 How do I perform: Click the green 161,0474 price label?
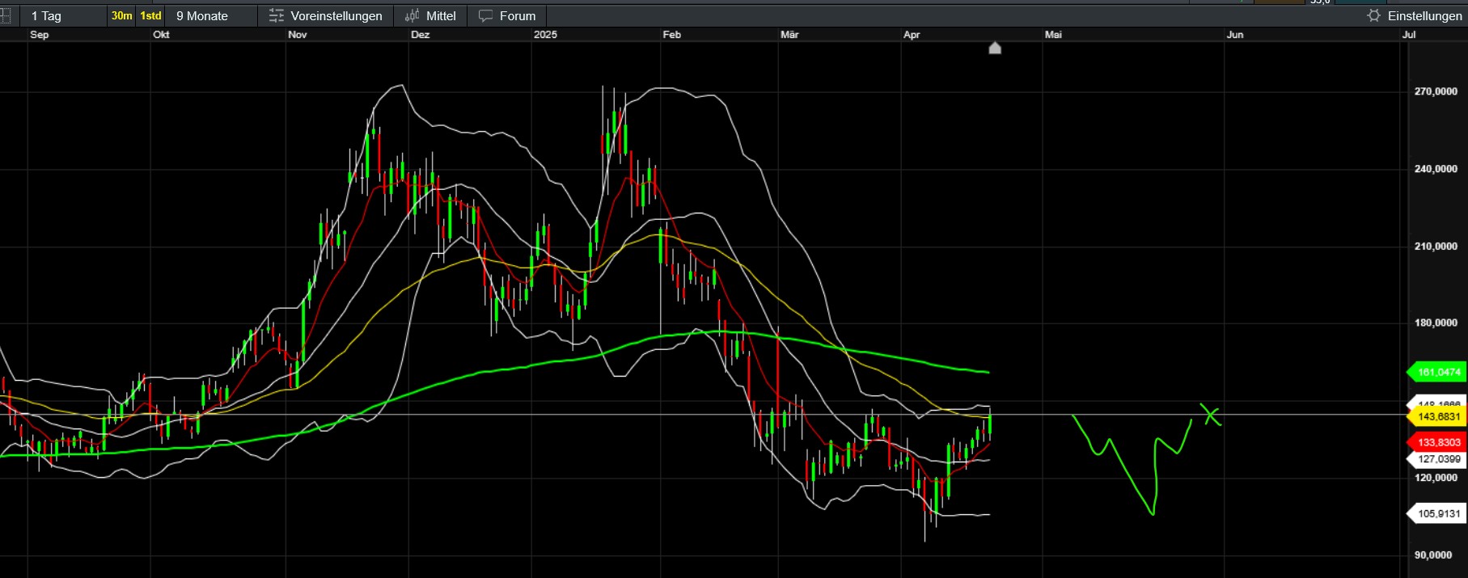tap(1438, 373)
